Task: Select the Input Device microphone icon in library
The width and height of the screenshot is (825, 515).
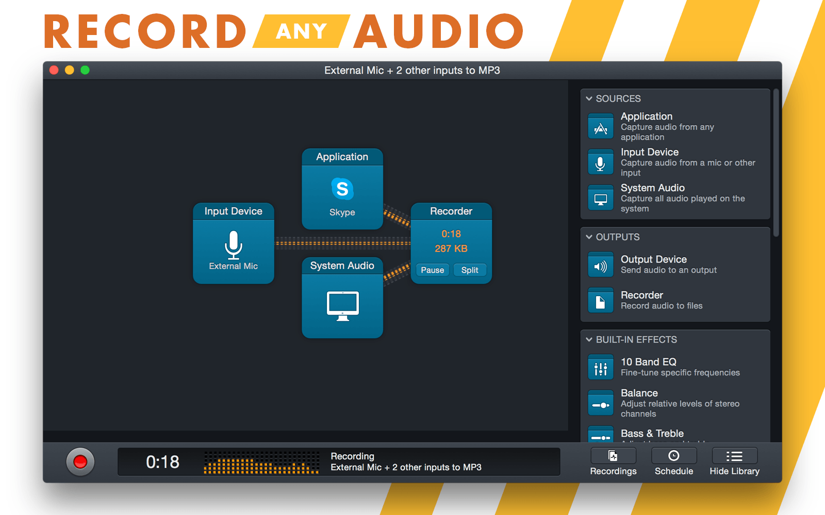Action: [x=601, y=163]
